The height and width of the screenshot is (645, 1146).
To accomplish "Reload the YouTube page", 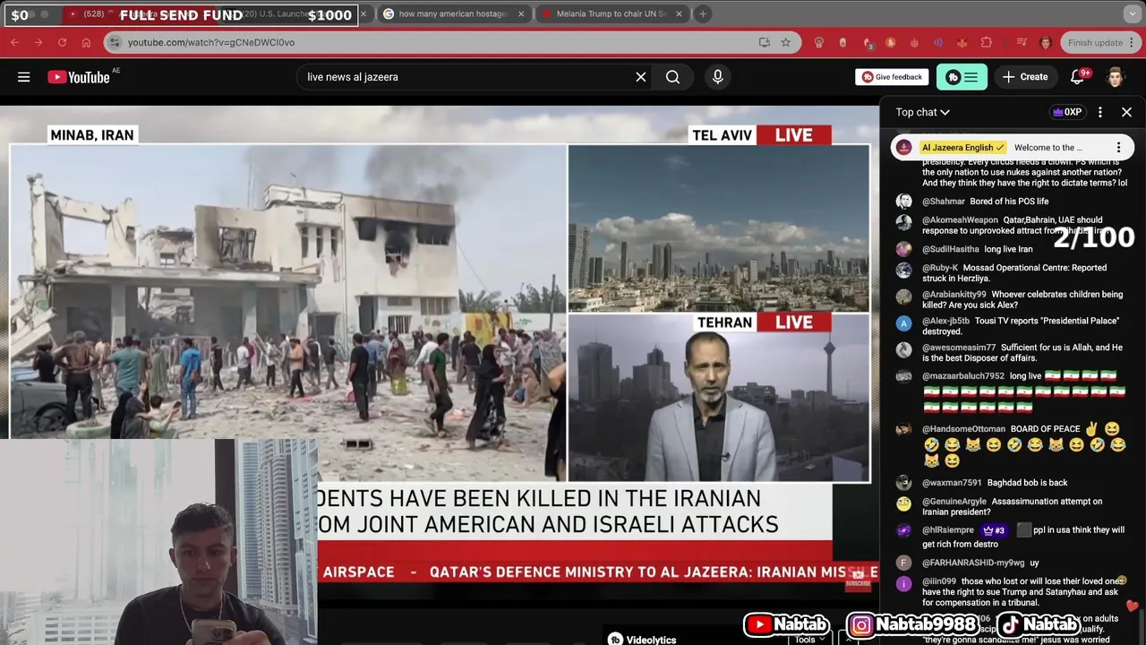I will click(62, 42).
